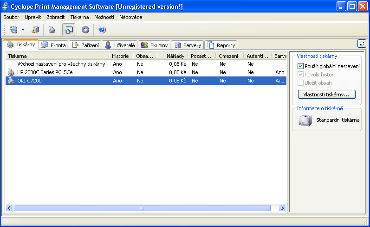Sort by the Historie column header
This screenshot has height=227, width=370.
[121, 56]
